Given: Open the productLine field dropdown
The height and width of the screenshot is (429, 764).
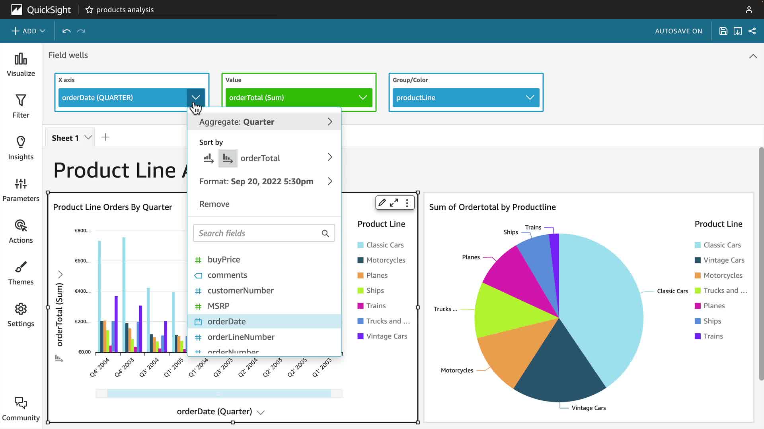Looking at the screenshot, I should pos(530,98).
